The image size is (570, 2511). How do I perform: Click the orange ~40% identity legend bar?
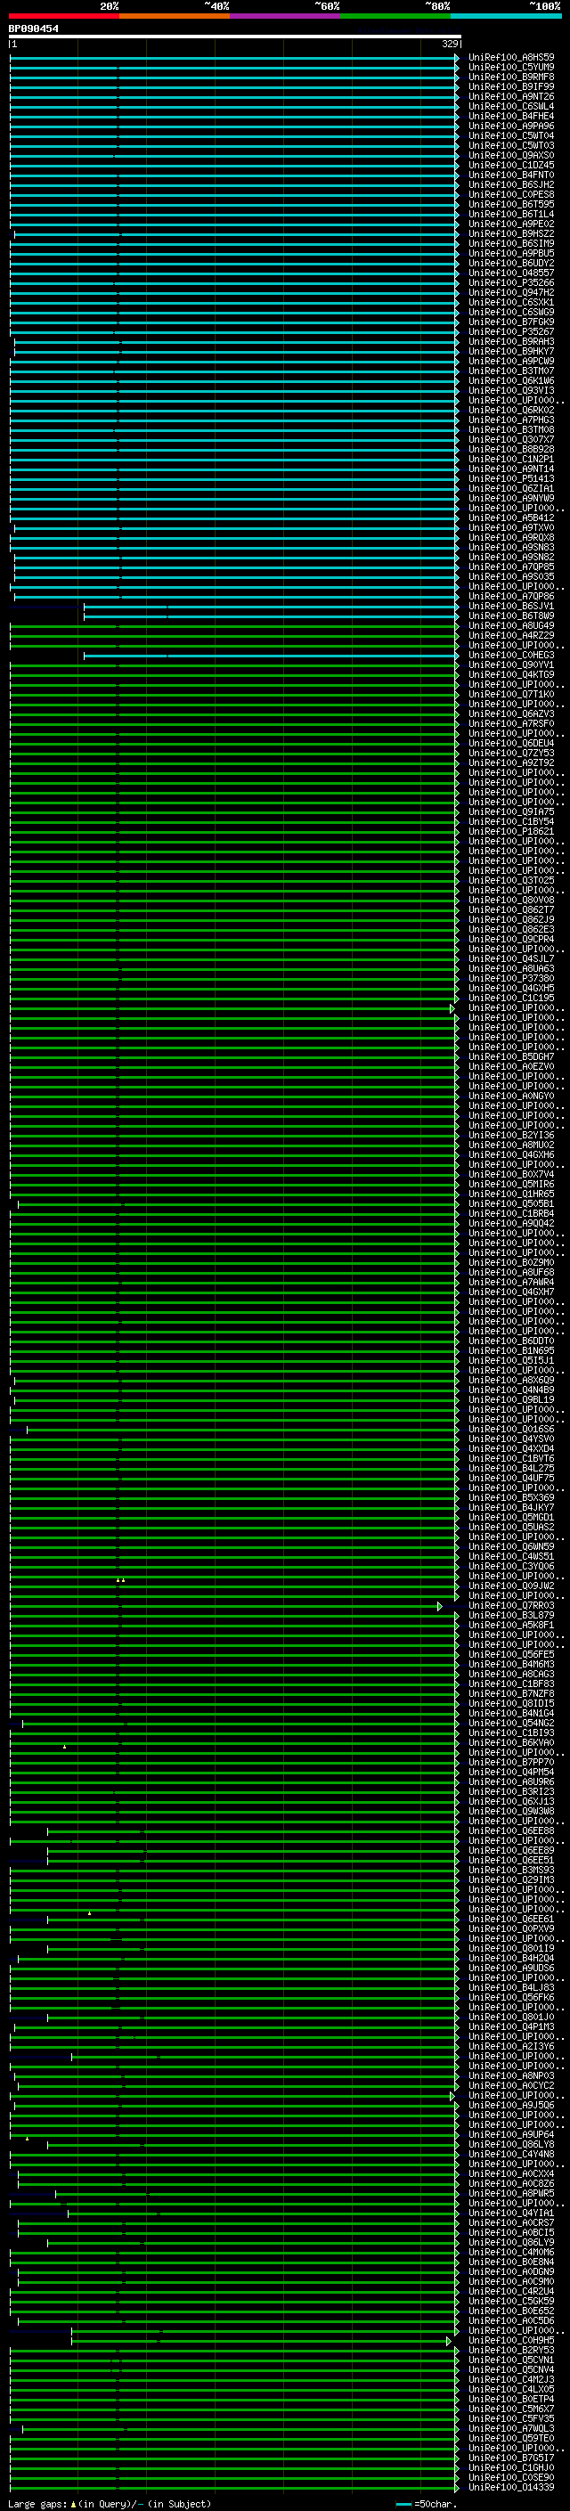tap(175, 16)
